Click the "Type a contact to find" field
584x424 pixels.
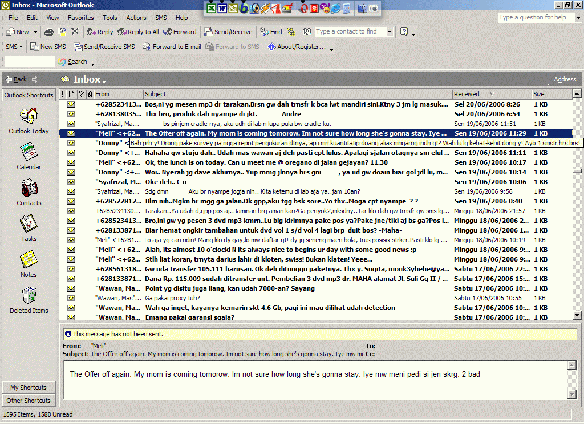350,32
